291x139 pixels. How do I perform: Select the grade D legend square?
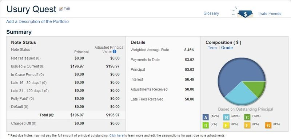coord(206,126)
